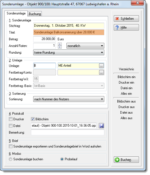Select the Sonderumlage tab
This screenshot has height=175, width=150.
pyautogui.click(x=16, y=13)
